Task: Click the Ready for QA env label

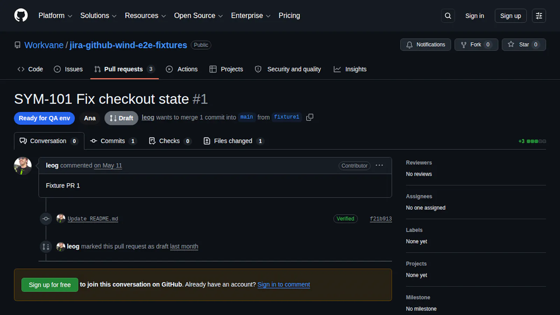Action: coord(44,118)
